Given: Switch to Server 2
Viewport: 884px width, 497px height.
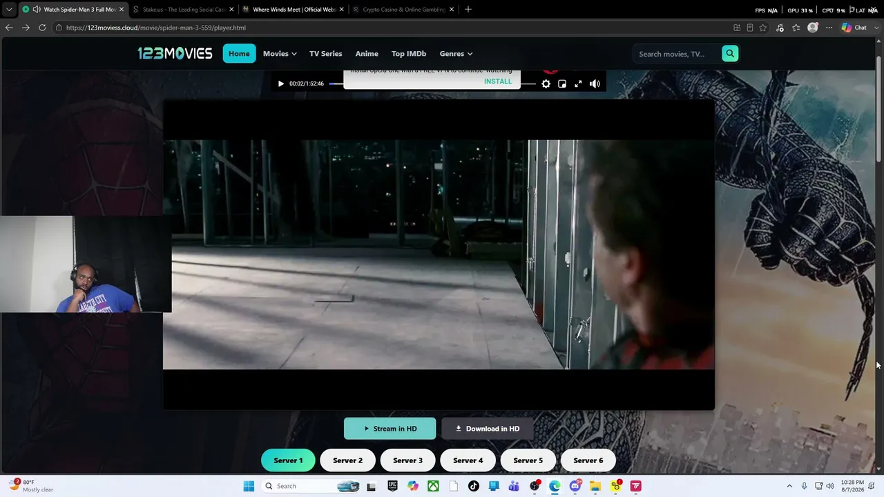Looking at the screenshot, I should (x=347, y=460).
